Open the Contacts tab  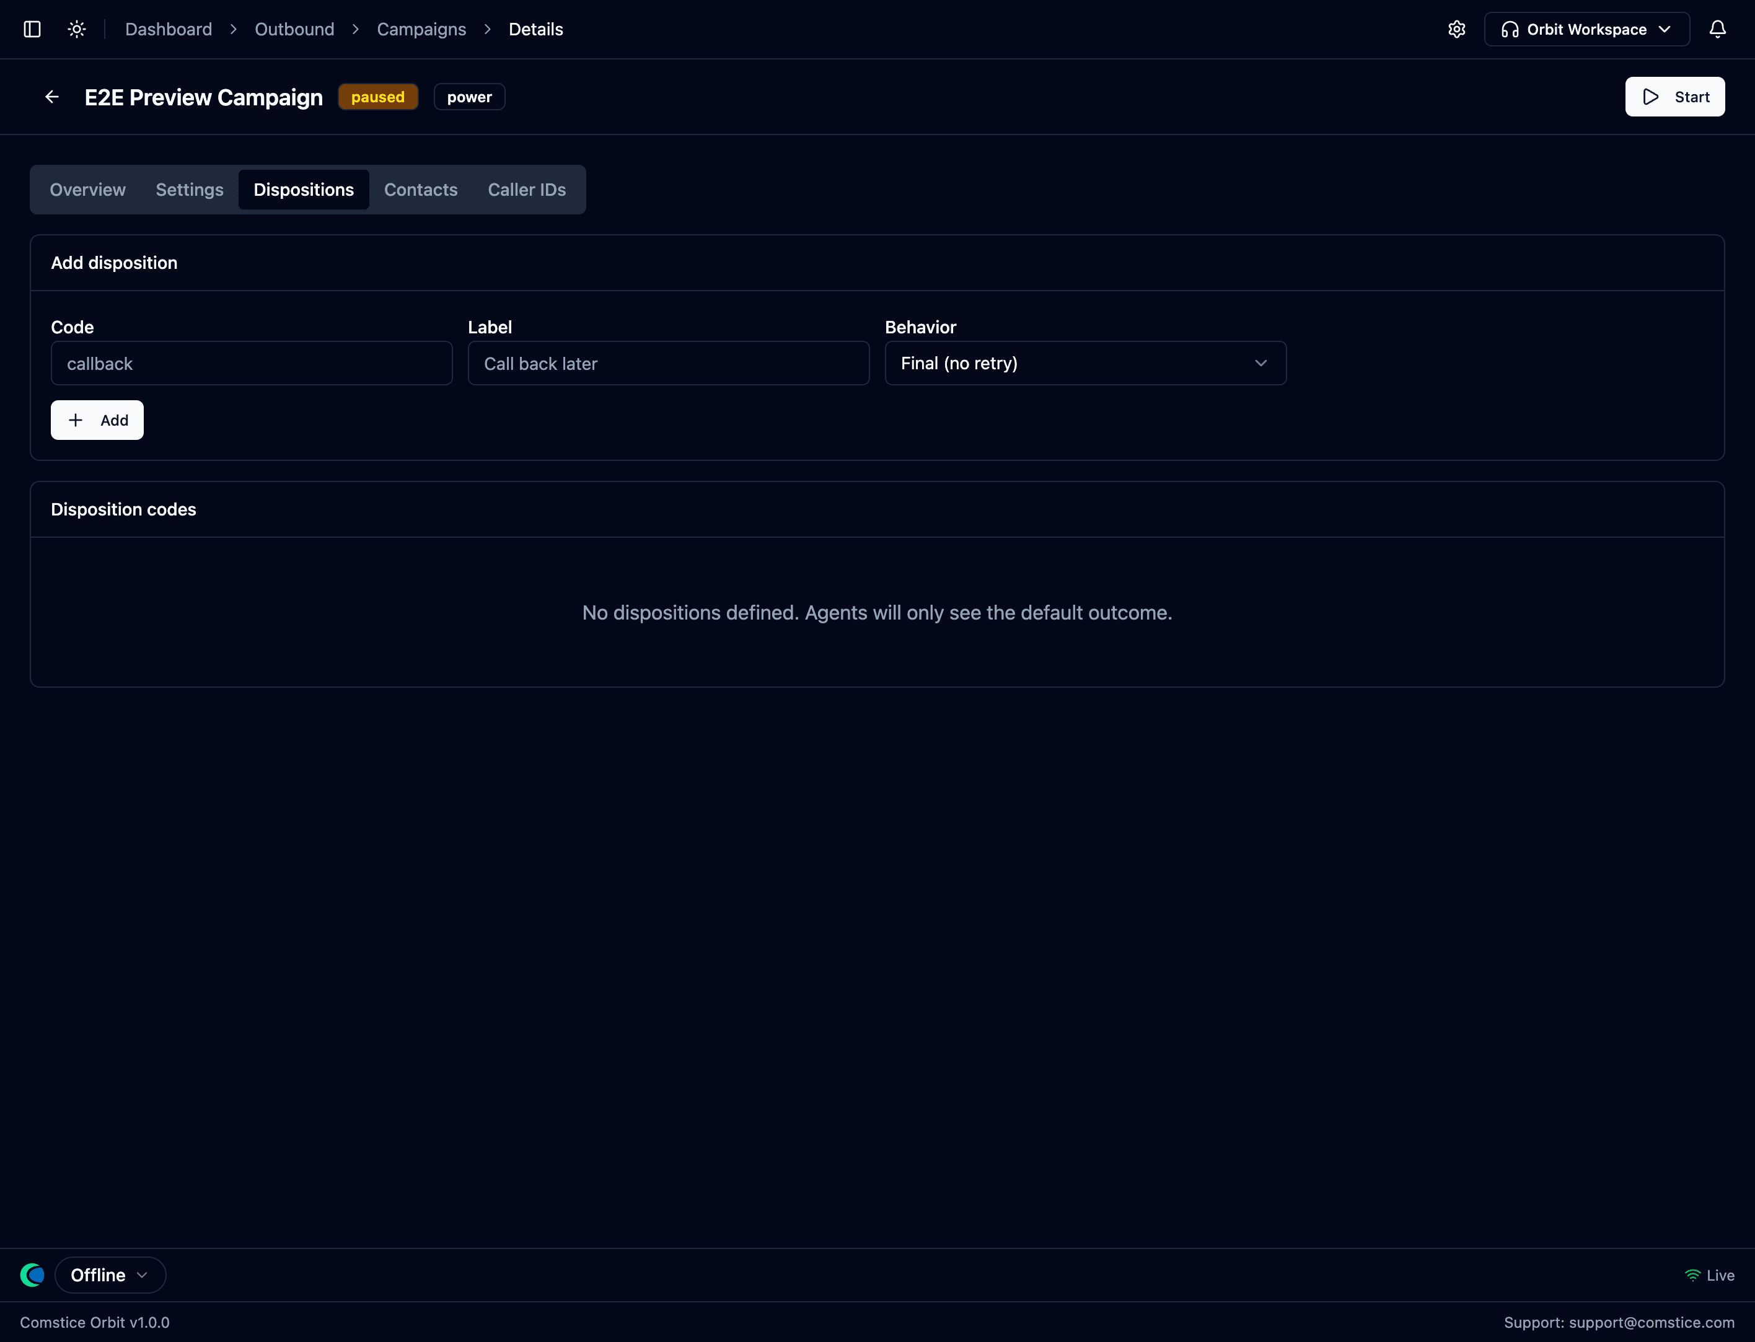tap(421, 190)
